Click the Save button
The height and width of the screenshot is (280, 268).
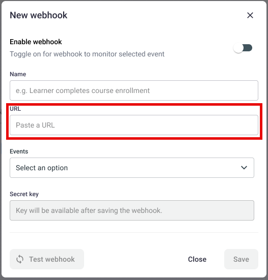(241, 259)
